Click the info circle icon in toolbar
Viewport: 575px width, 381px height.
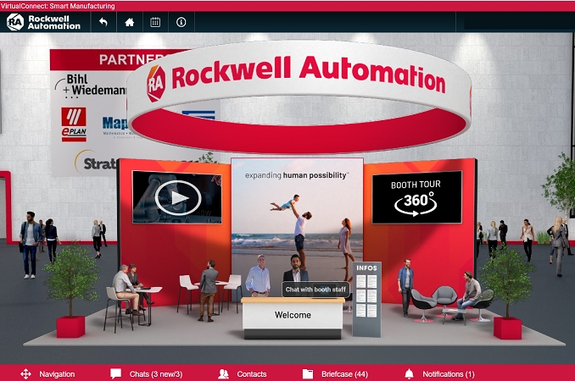point(181,22)
